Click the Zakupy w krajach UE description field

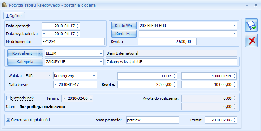click(x=172, y=62)
